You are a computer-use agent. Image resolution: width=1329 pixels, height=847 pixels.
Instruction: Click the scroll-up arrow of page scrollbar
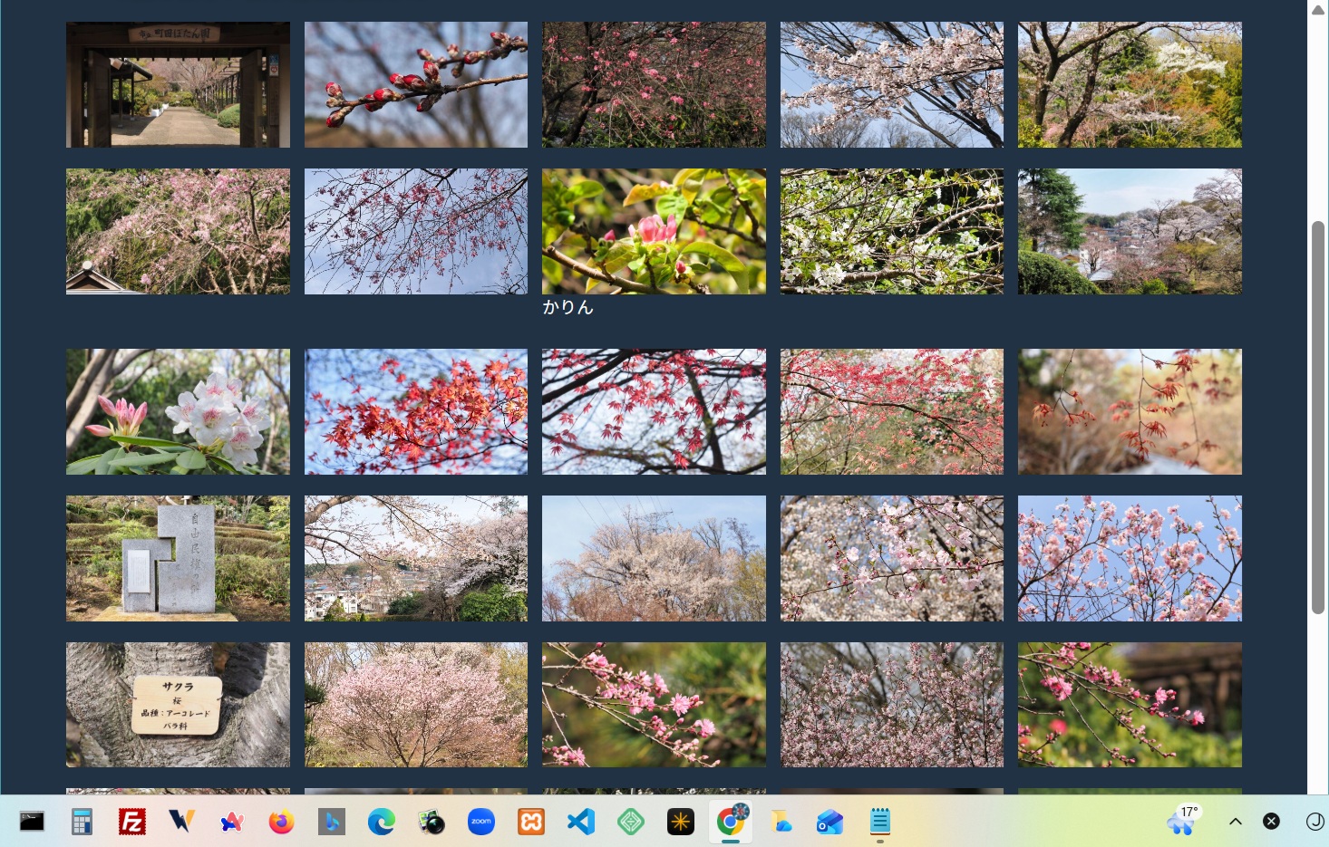tap(1318, 10)
